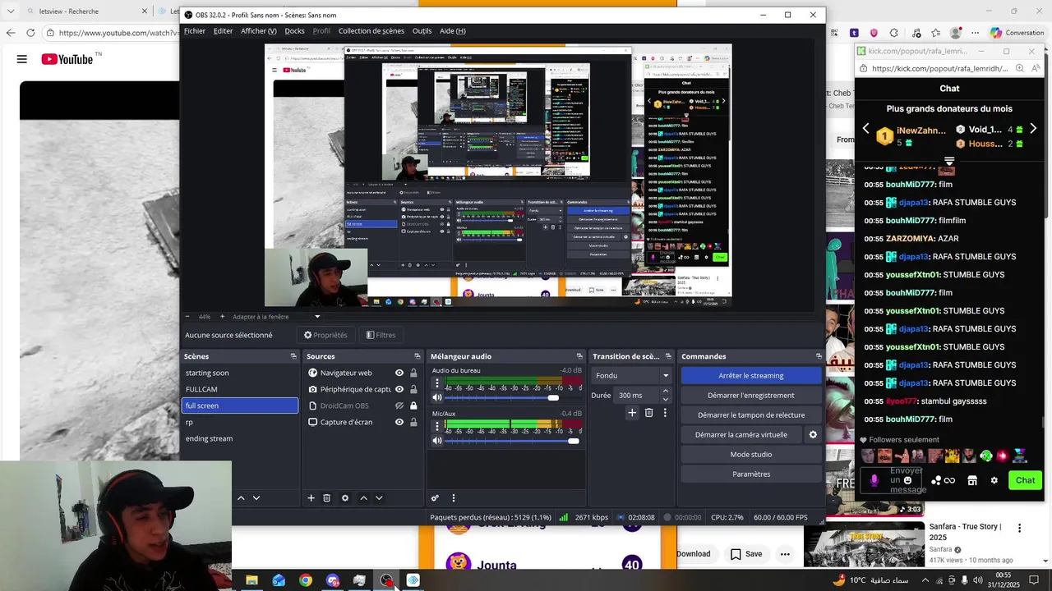Show previous top donors in Kick chat
The height and width of the screenshot is (591, 1052).
pyautogui.click(x=865, y=129)
